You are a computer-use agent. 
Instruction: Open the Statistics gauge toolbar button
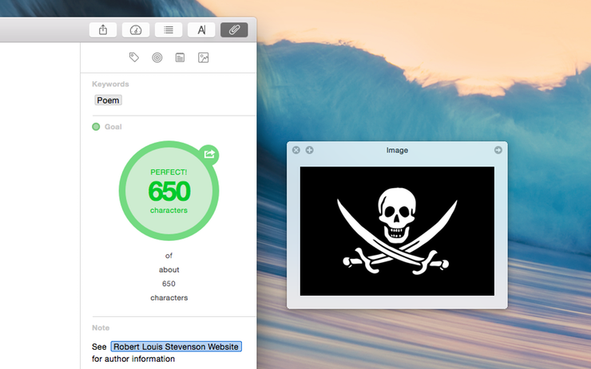[136, 29]
